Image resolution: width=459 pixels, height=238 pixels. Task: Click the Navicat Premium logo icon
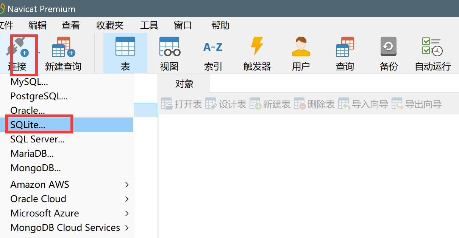[2, 9]
